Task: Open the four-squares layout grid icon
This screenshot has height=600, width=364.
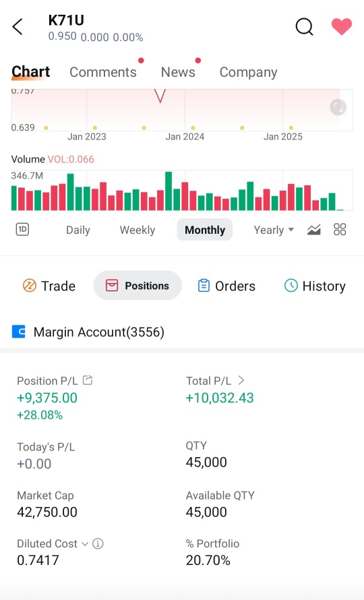Action: pos(340,230)
